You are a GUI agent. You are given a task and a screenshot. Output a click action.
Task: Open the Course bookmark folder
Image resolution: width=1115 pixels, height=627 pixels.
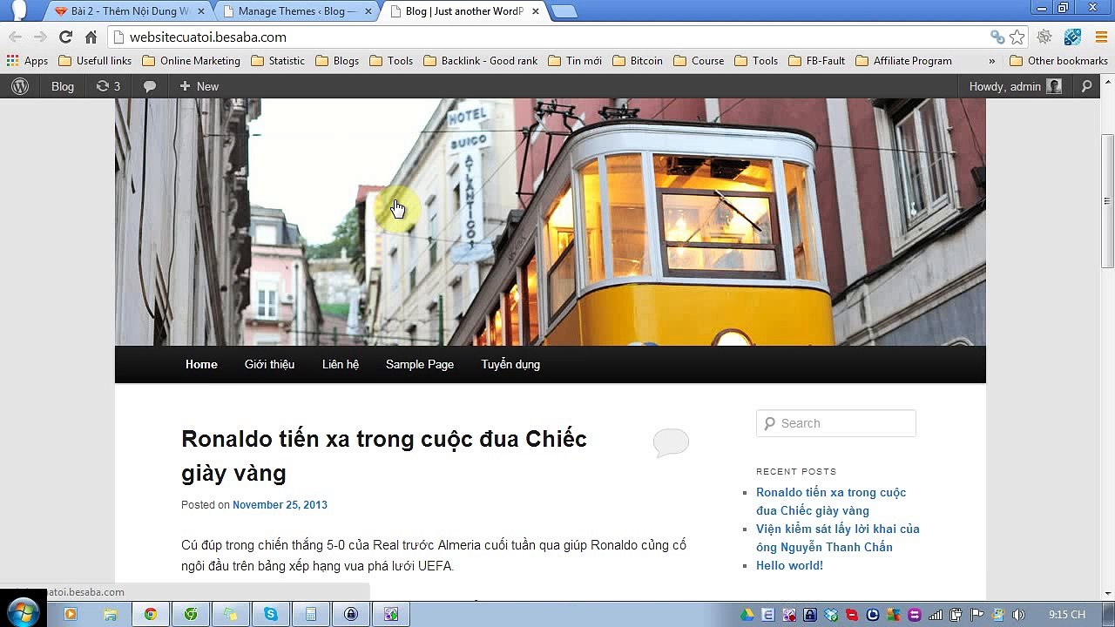tap(699, 61)
